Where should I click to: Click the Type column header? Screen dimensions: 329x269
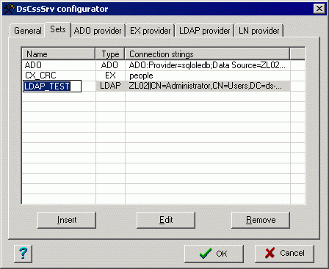(110, 54)
